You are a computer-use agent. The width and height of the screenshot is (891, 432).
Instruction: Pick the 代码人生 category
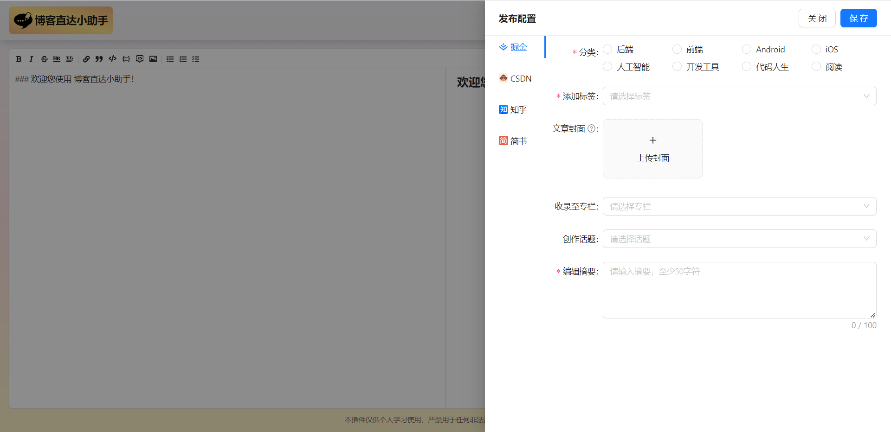coord(747,67)
